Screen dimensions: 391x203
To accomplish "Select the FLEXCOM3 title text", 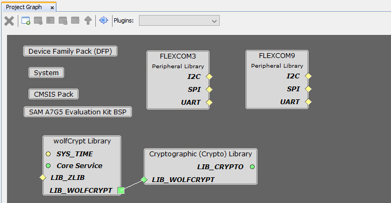I will [178, 56].
